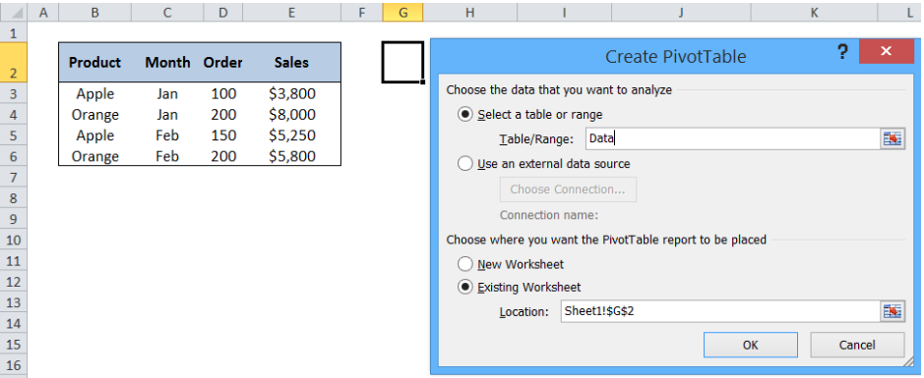Screen dimensions: 924x378
Task: Select column G header
Action: click(x=403, y=12)
